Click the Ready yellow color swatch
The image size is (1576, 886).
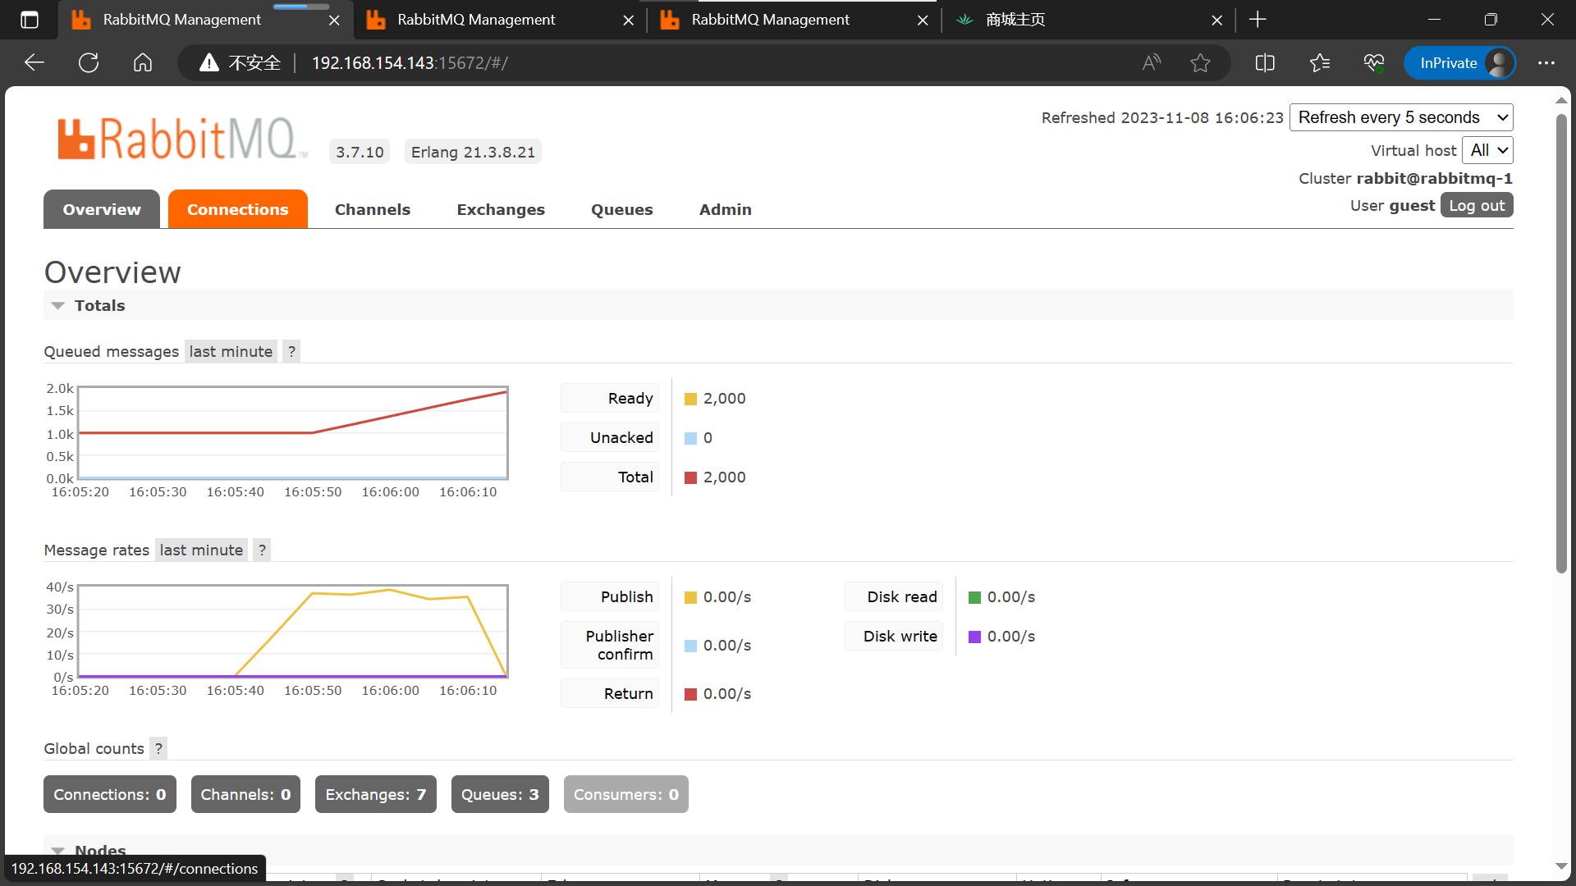pyautogui.click(x=690, y=399)
